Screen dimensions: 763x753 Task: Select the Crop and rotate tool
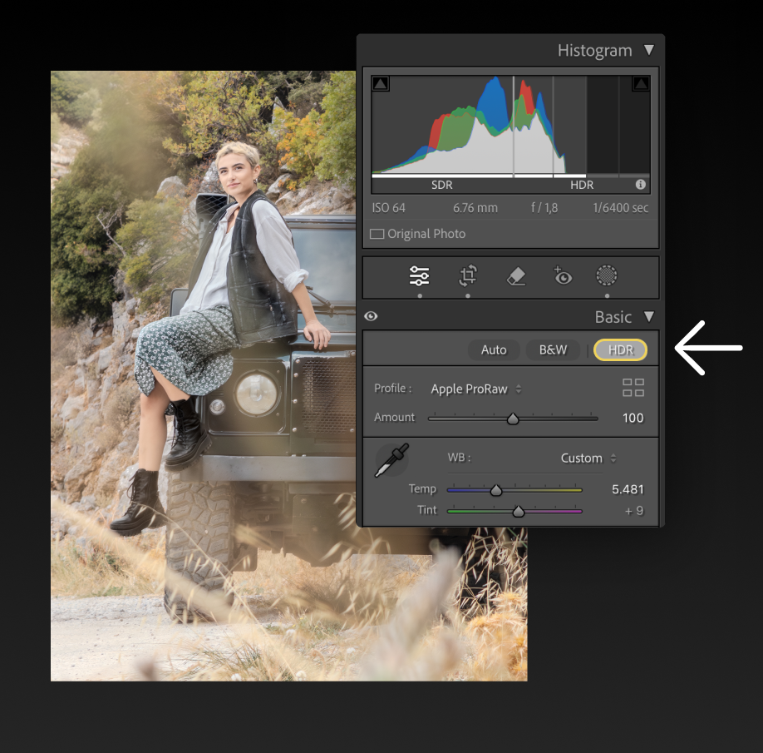point(468,276)
